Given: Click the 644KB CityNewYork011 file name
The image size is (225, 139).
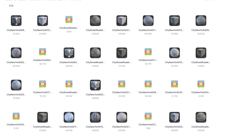Looking at the screenshot, I should click(x=148, y=30).
